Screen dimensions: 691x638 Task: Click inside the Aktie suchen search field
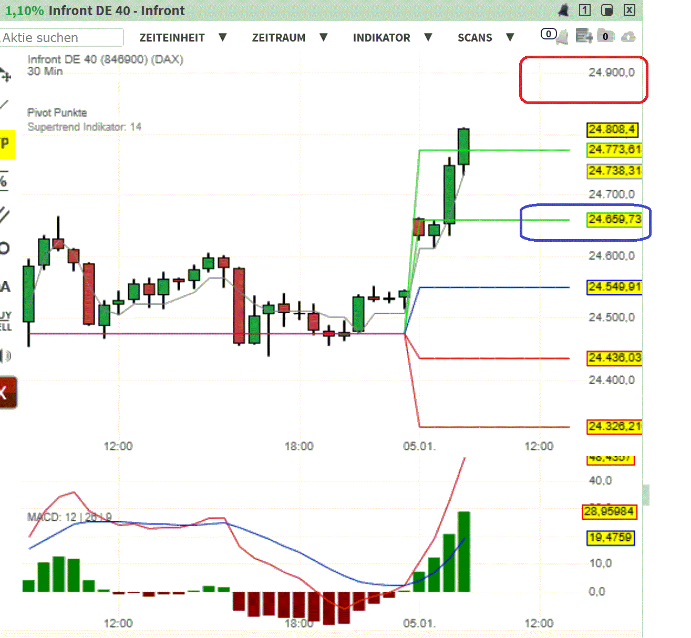pos(61,37)
